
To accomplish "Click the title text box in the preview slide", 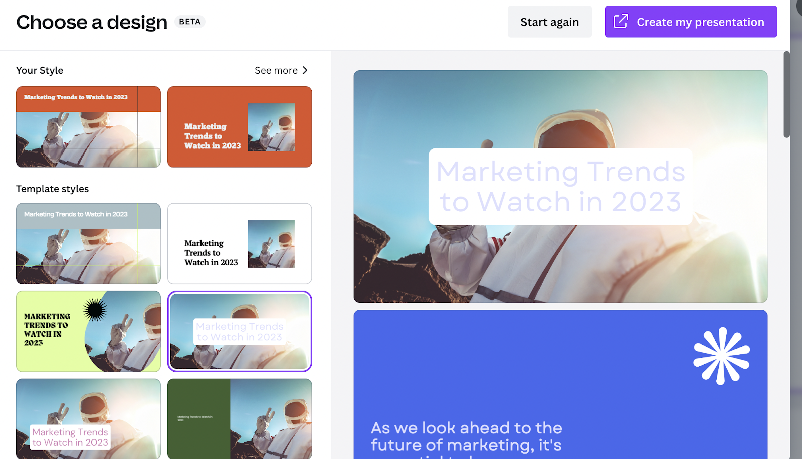I will [x=560, y=187].
